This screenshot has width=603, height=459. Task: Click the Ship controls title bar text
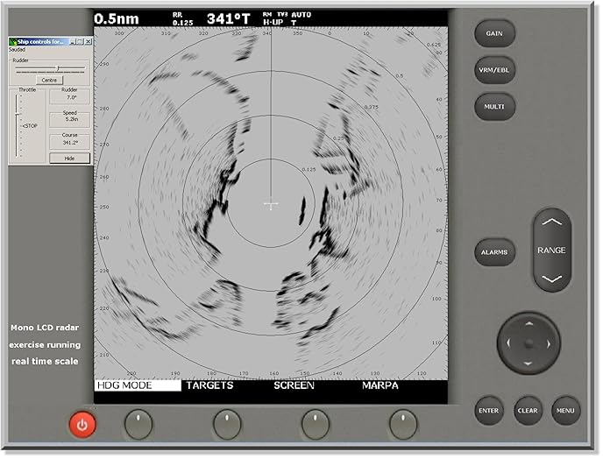(40, 41)
